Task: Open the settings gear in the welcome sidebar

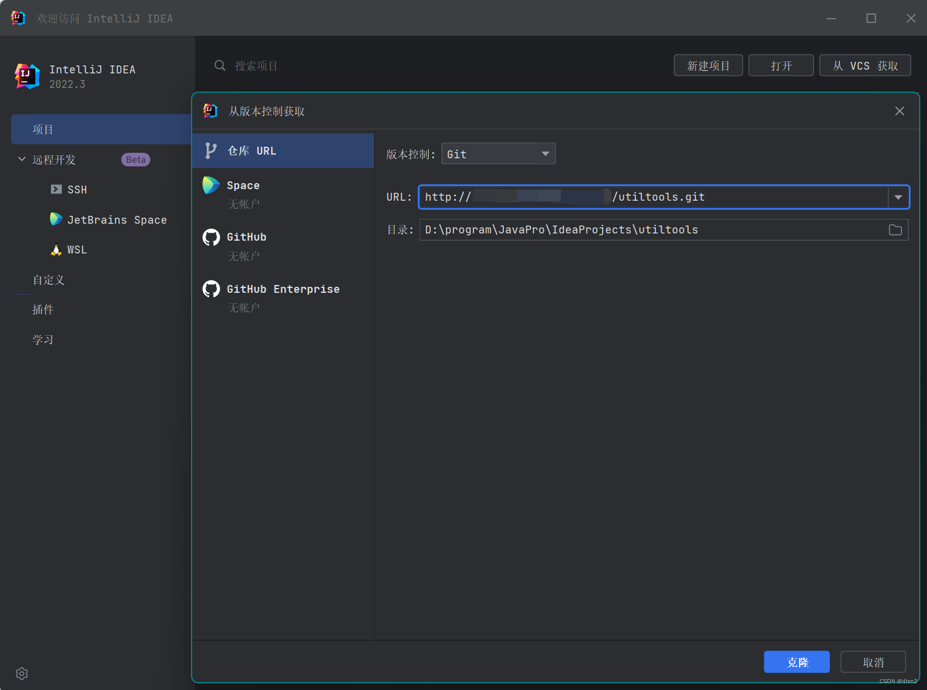Action: pos(22,674)
